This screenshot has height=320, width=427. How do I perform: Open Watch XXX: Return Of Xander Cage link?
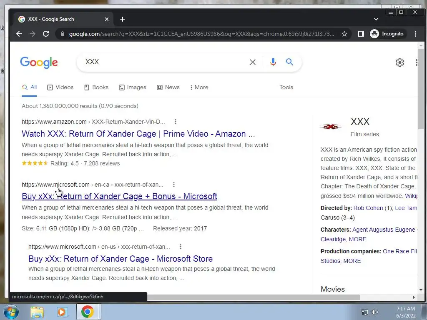(x=138, y=134)
